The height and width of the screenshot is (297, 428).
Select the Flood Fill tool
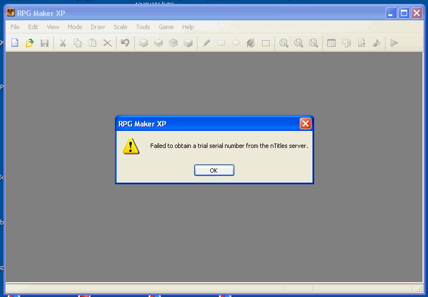pos(250,43)
